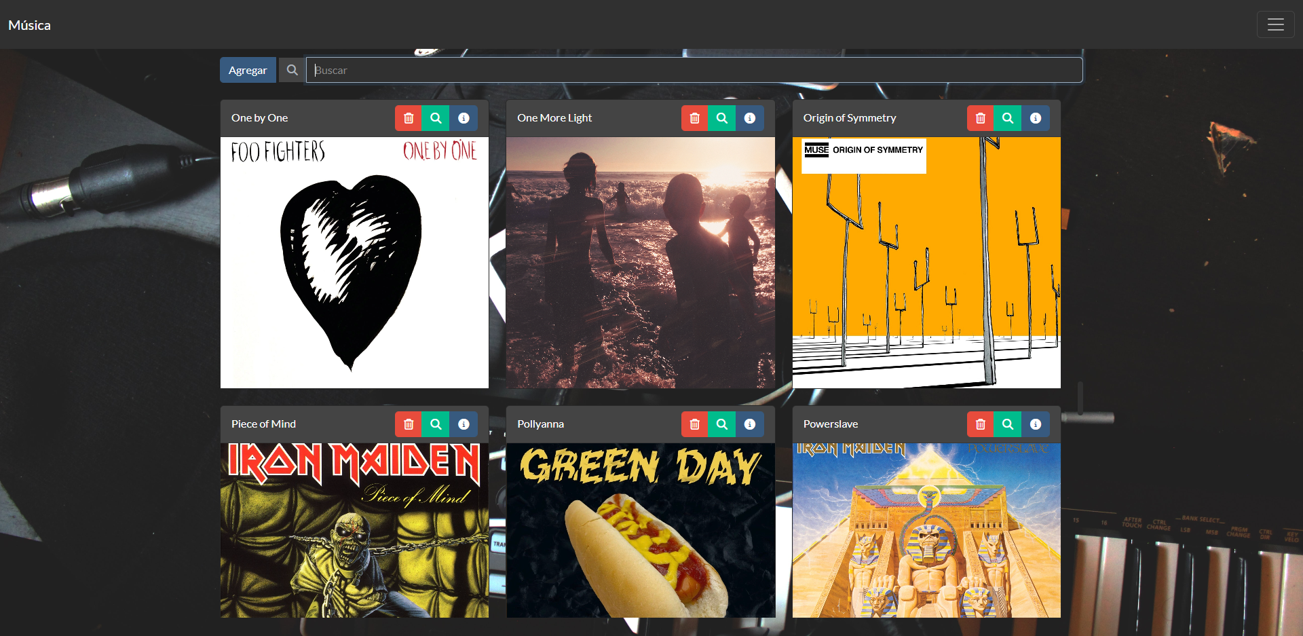
Task: Open magnifier on Powerslave card
Action: tap(1008, 424)
